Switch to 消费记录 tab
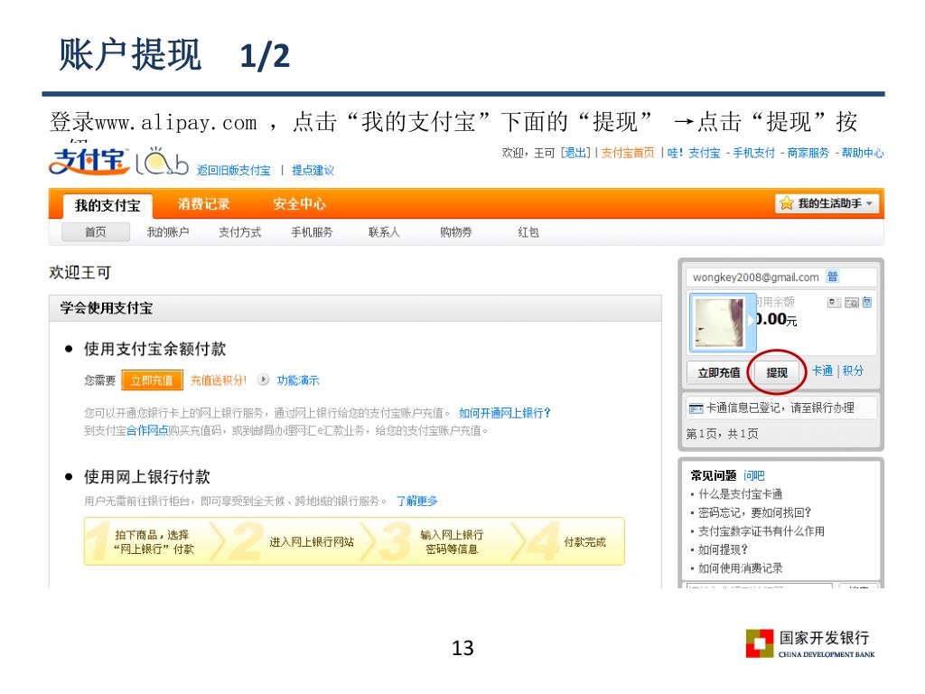925x694 pixels. coord(203,204)
